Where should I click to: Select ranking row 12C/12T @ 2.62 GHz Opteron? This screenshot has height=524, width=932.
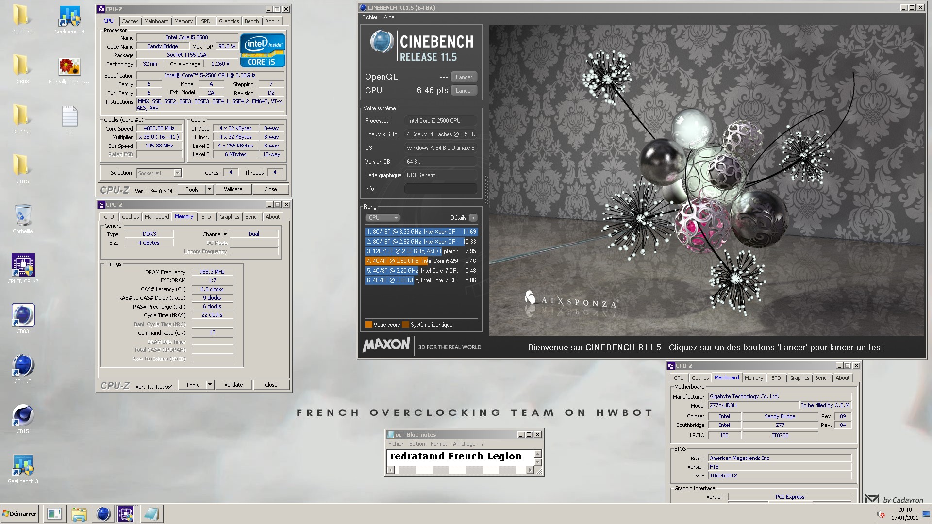(421, 251)
